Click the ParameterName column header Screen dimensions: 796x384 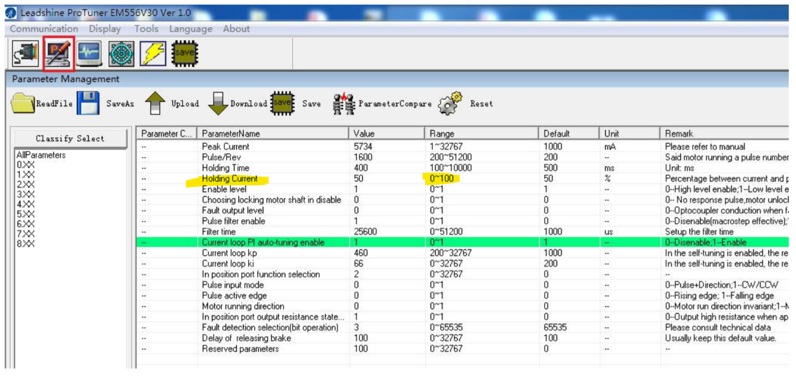(x=273, y=134)
